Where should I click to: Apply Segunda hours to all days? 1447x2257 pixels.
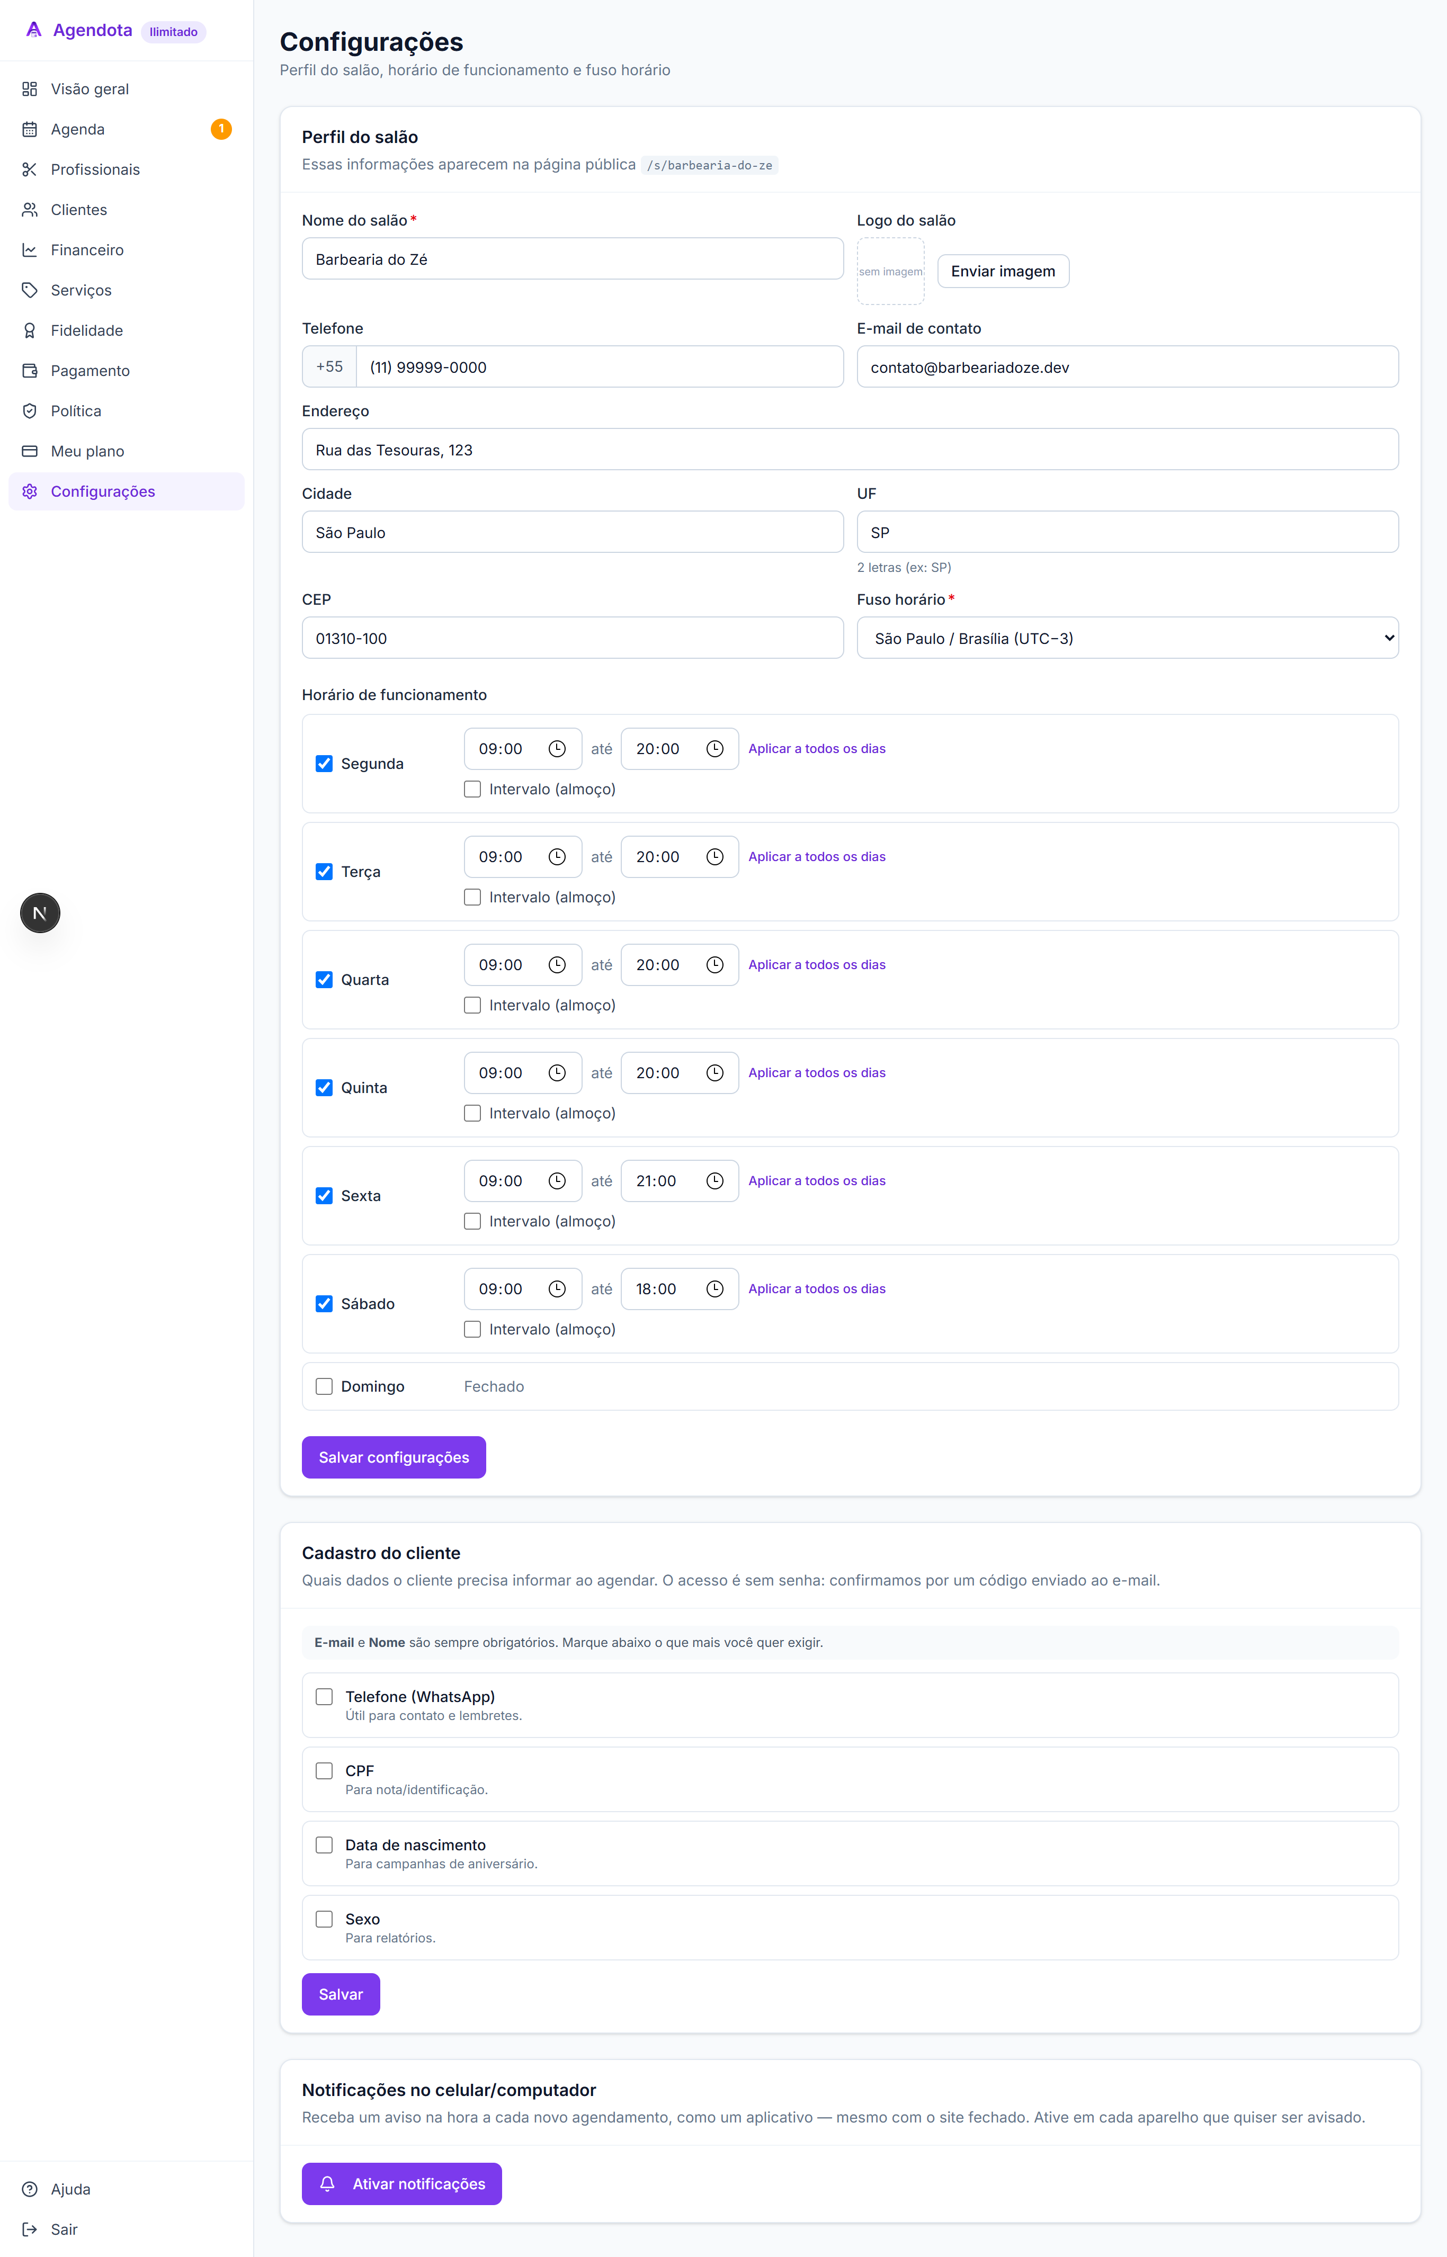pyautogui.click(x=817, y=749)
